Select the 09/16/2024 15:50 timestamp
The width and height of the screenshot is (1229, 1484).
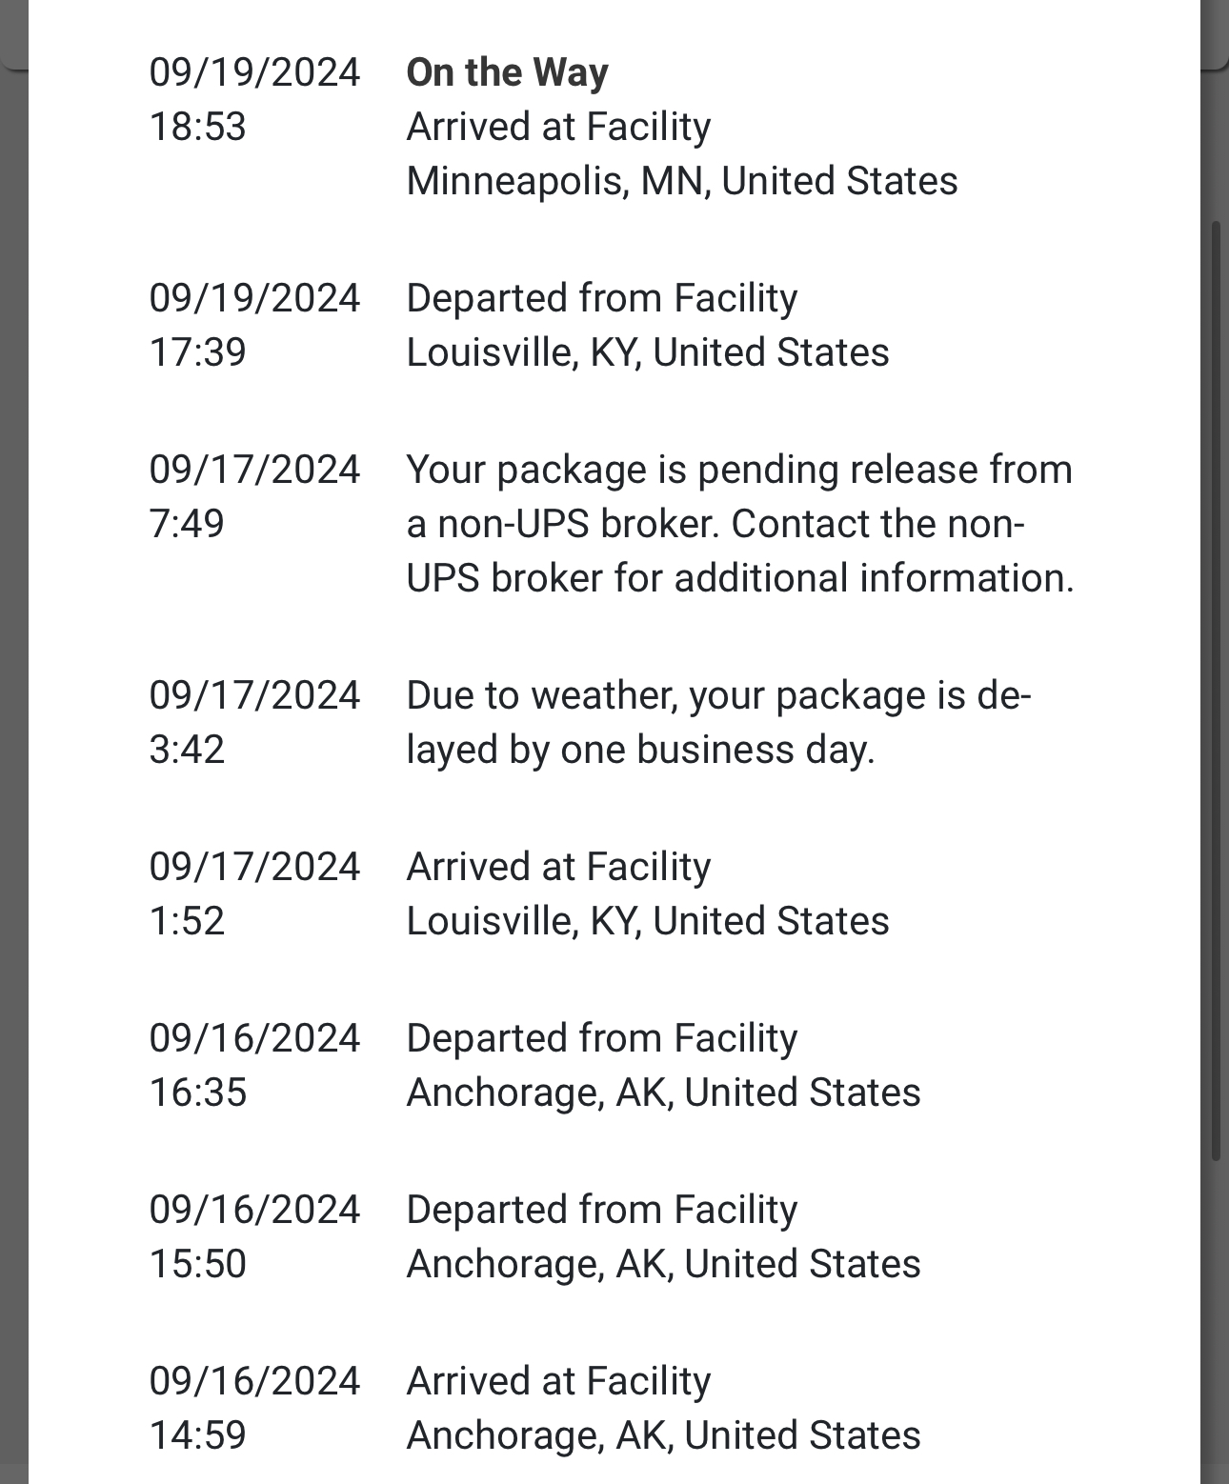click(254, 1236)
